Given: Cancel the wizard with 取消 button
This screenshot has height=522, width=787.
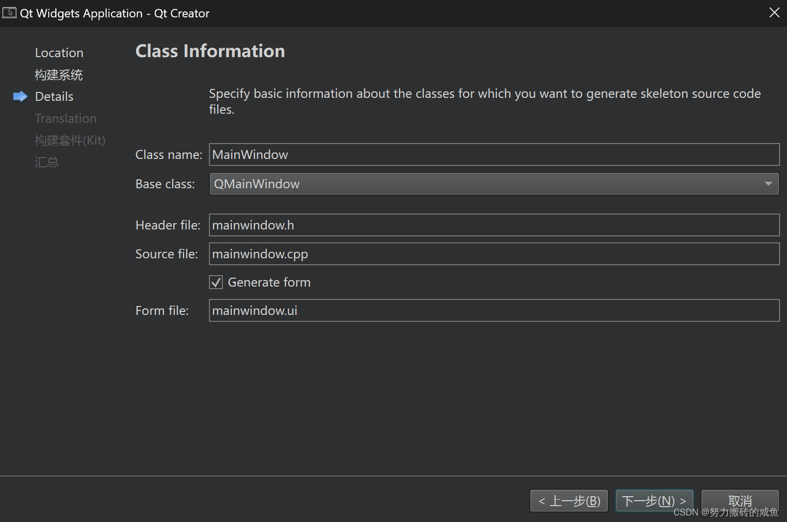Looking at the screenshot, I should coord(740,501).
